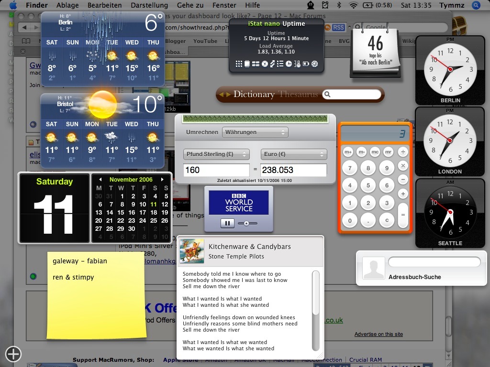Open the Gehe zu menu
Viewport: 490px width, 367px height.
coord(190,5)
